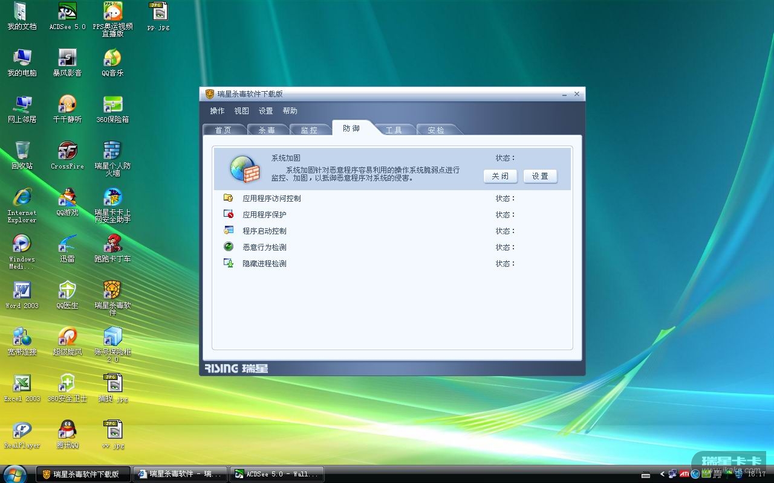Switch to the ACDSee 5.0 taskbar button
The width and height of the screenshot is (774, 483).
(x=278, y=474)
